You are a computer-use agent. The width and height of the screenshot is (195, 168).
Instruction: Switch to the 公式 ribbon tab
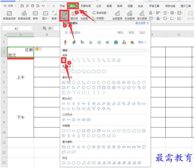coord(98,6)
